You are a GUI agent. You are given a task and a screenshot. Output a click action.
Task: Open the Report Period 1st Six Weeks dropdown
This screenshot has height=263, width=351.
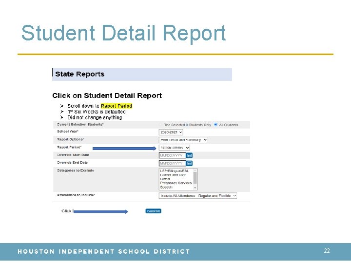pyautogui.click(x=175, y=148)
